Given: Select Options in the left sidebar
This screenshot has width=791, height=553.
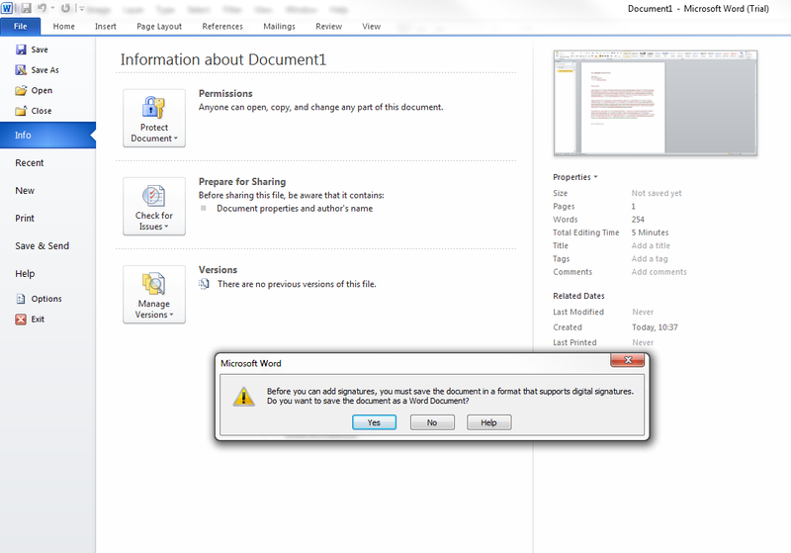Looking at the screenshot, I should (45, 299).
